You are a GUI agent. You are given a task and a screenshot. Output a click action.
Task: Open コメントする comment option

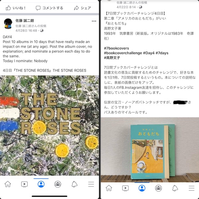tap(49, 8)
